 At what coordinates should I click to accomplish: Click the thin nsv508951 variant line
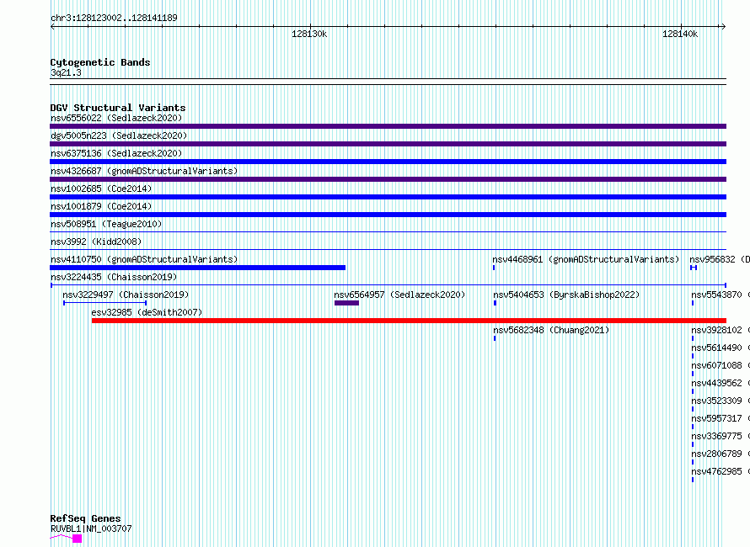[388, 232]
